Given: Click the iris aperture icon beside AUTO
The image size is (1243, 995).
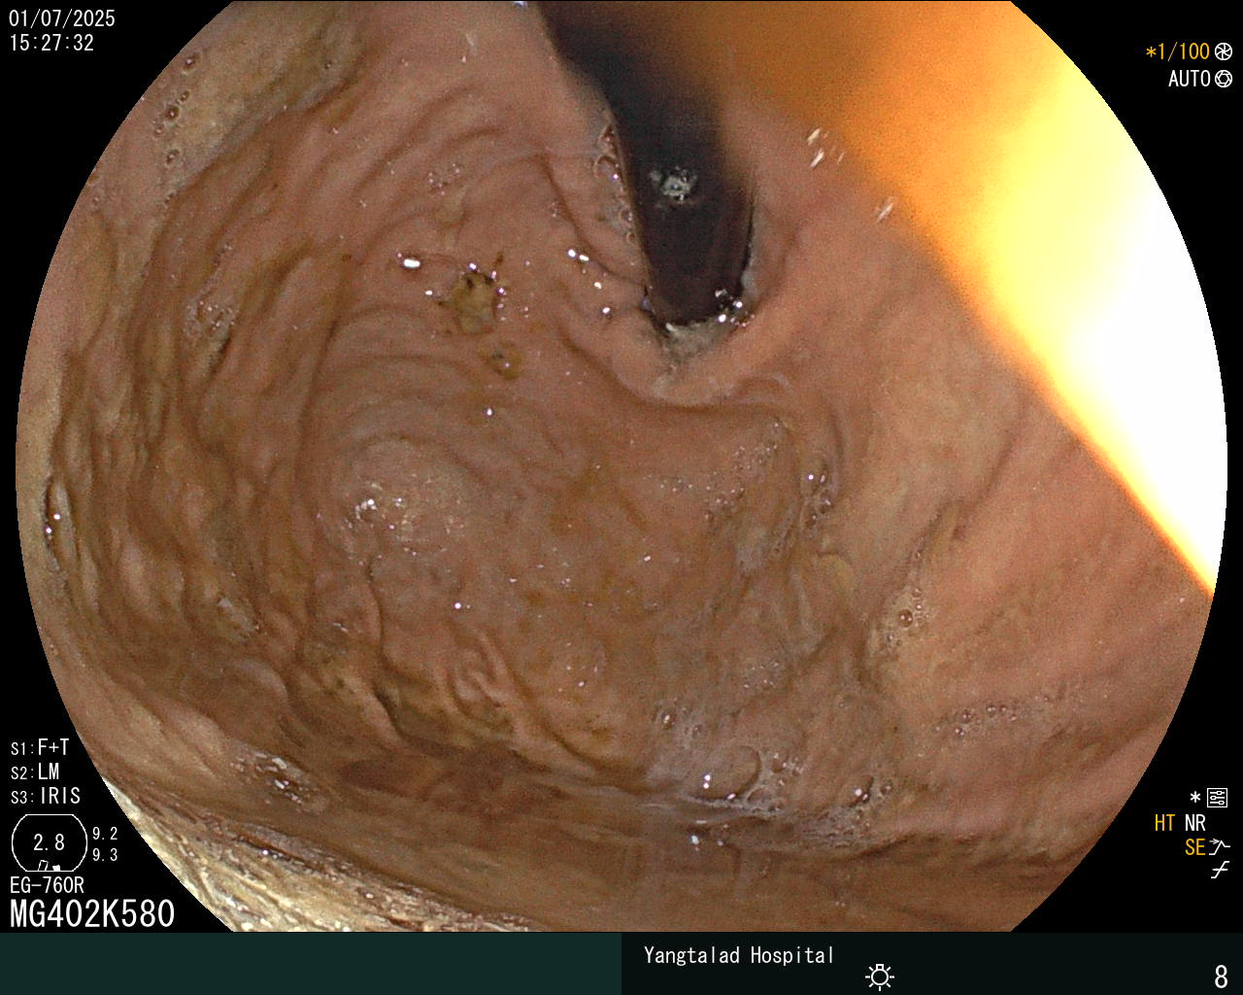Looking at the screenshot, I should (1224, 79).
